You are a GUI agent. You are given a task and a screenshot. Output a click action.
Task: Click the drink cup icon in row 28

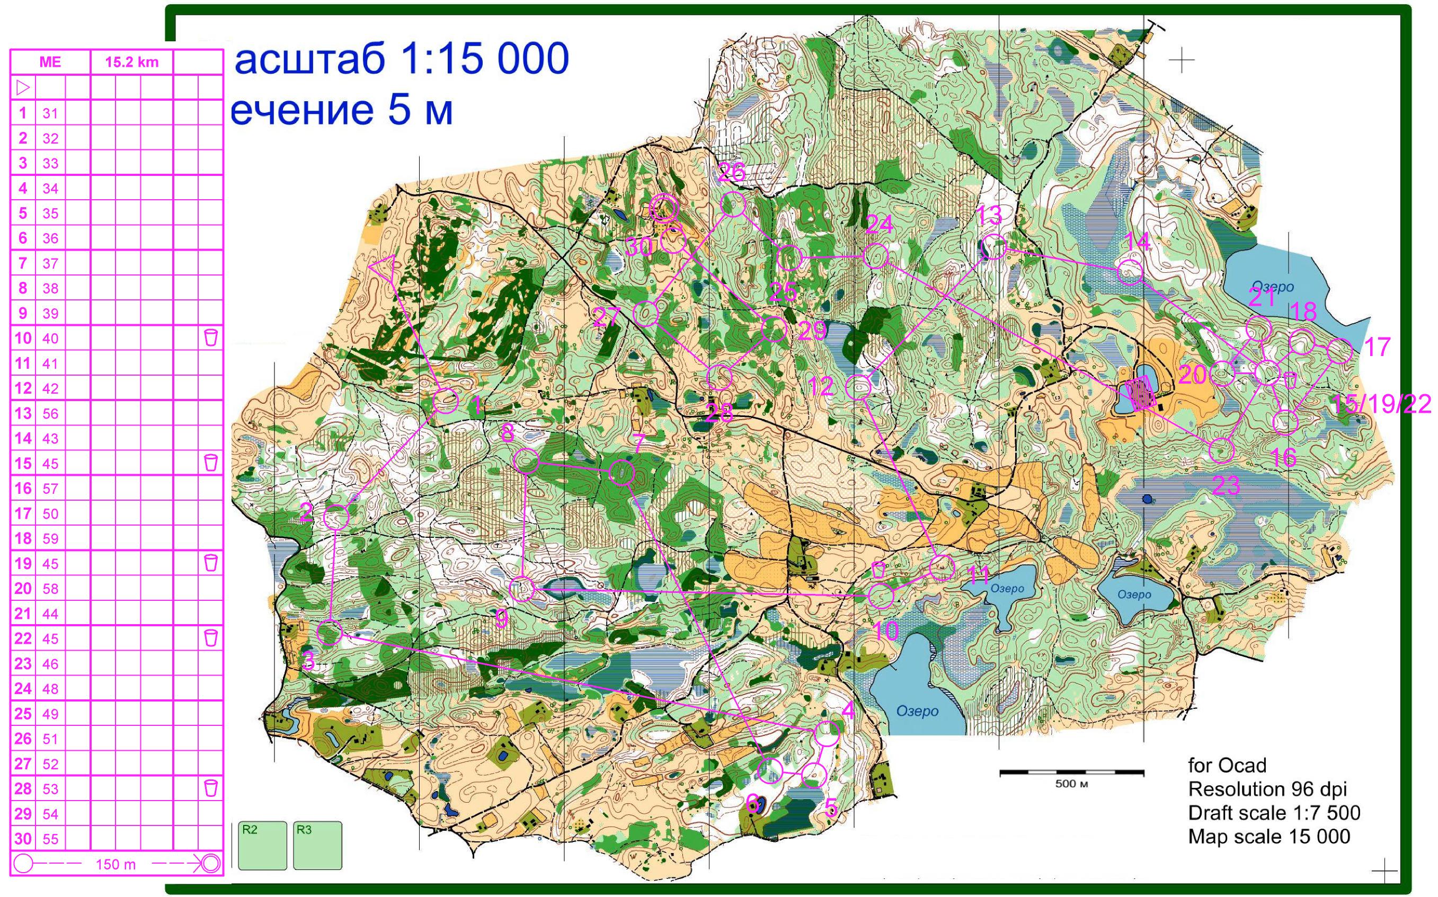[x=210, y=788]
